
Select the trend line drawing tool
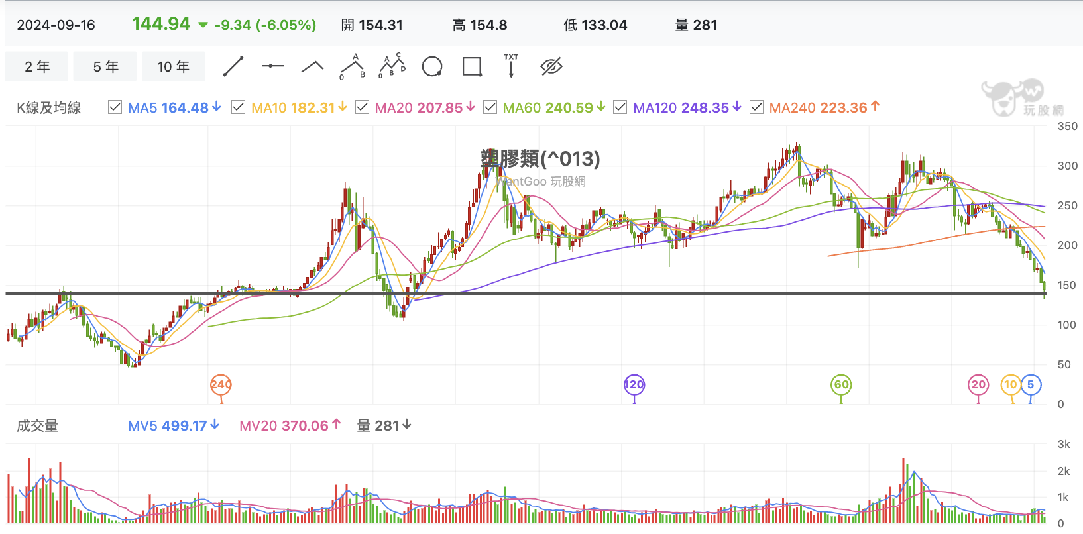pos(233,66)
